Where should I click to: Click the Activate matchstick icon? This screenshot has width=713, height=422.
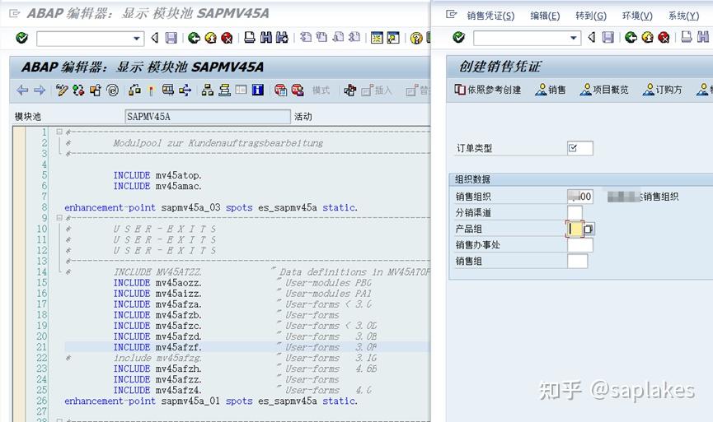(151, 90)
